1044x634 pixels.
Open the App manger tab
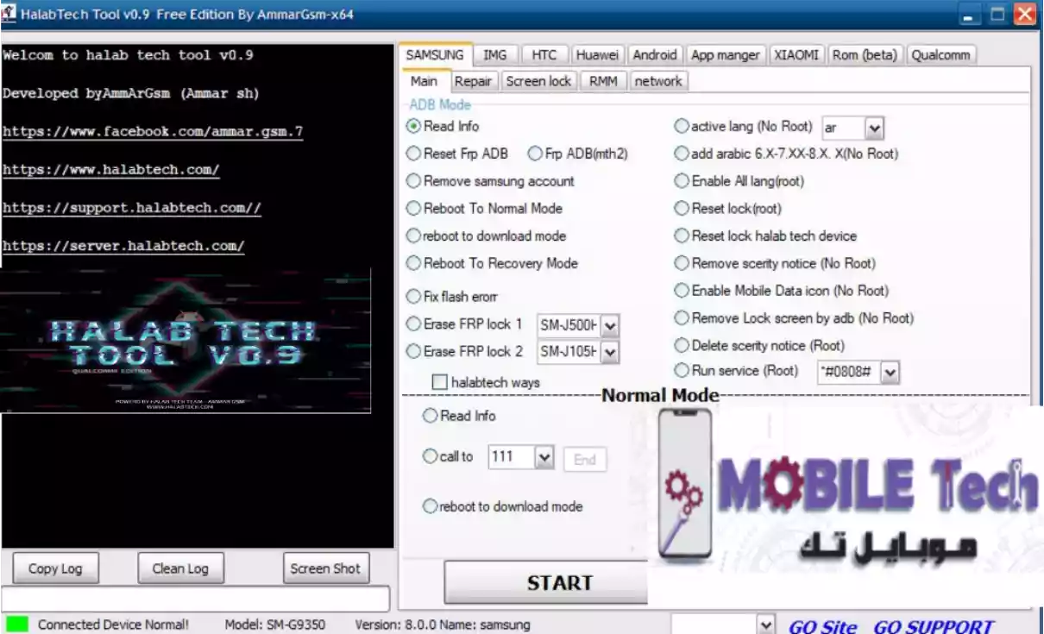(x=726, y=55)
